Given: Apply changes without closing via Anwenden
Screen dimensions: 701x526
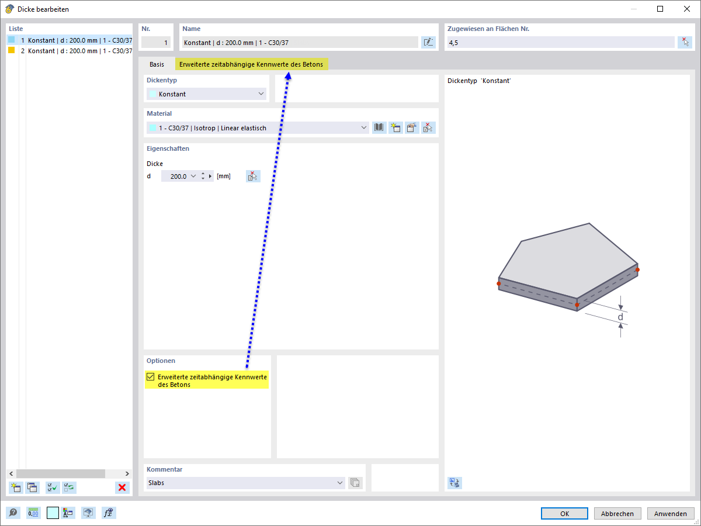Looking at the screenshot, I should coord(671,513).
